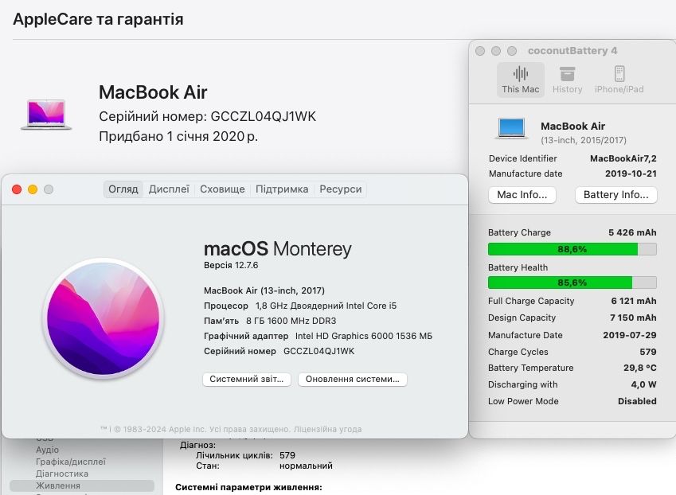Click the Версія 12.7.6 text
The height and width of the screenshot is (495, 676).
click(x=231, y=265)
